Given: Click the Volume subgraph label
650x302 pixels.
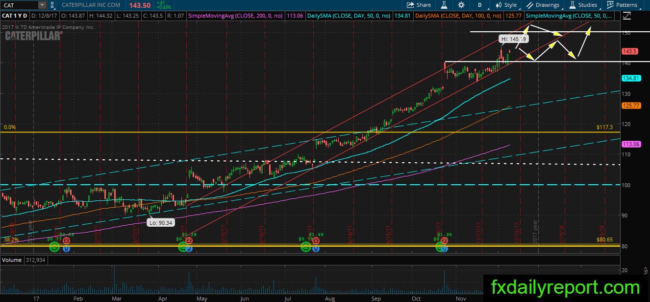Looking at the screenshot, I should pos(12,259).
